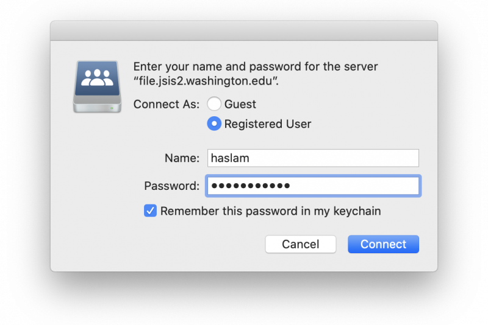Focus the Password input field
This screenshot has width=488, height=325.
[x=313, y=186]
